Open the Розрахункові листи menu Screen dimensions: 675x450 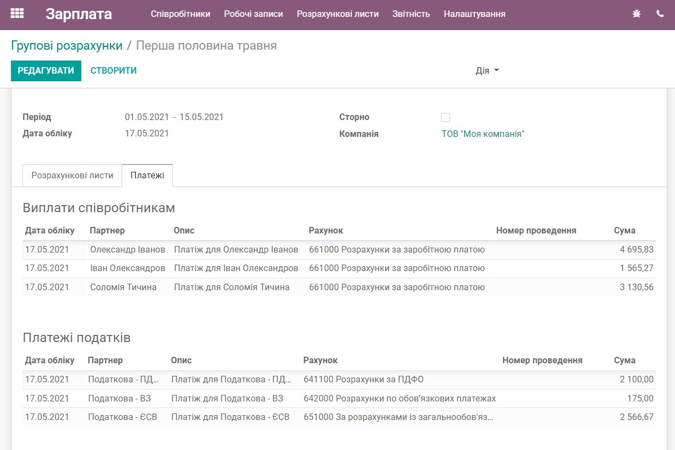coord(337,14)
